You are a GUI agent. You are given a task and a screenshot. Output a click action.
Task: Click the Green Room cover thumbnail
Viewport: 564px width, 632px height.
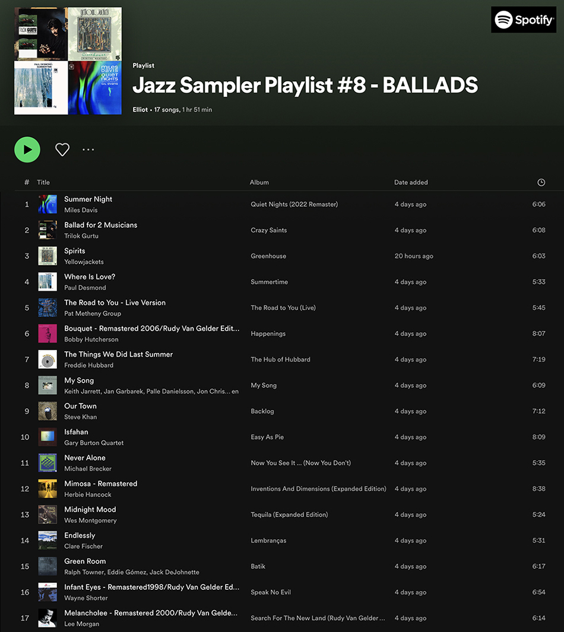click(47, 566)
